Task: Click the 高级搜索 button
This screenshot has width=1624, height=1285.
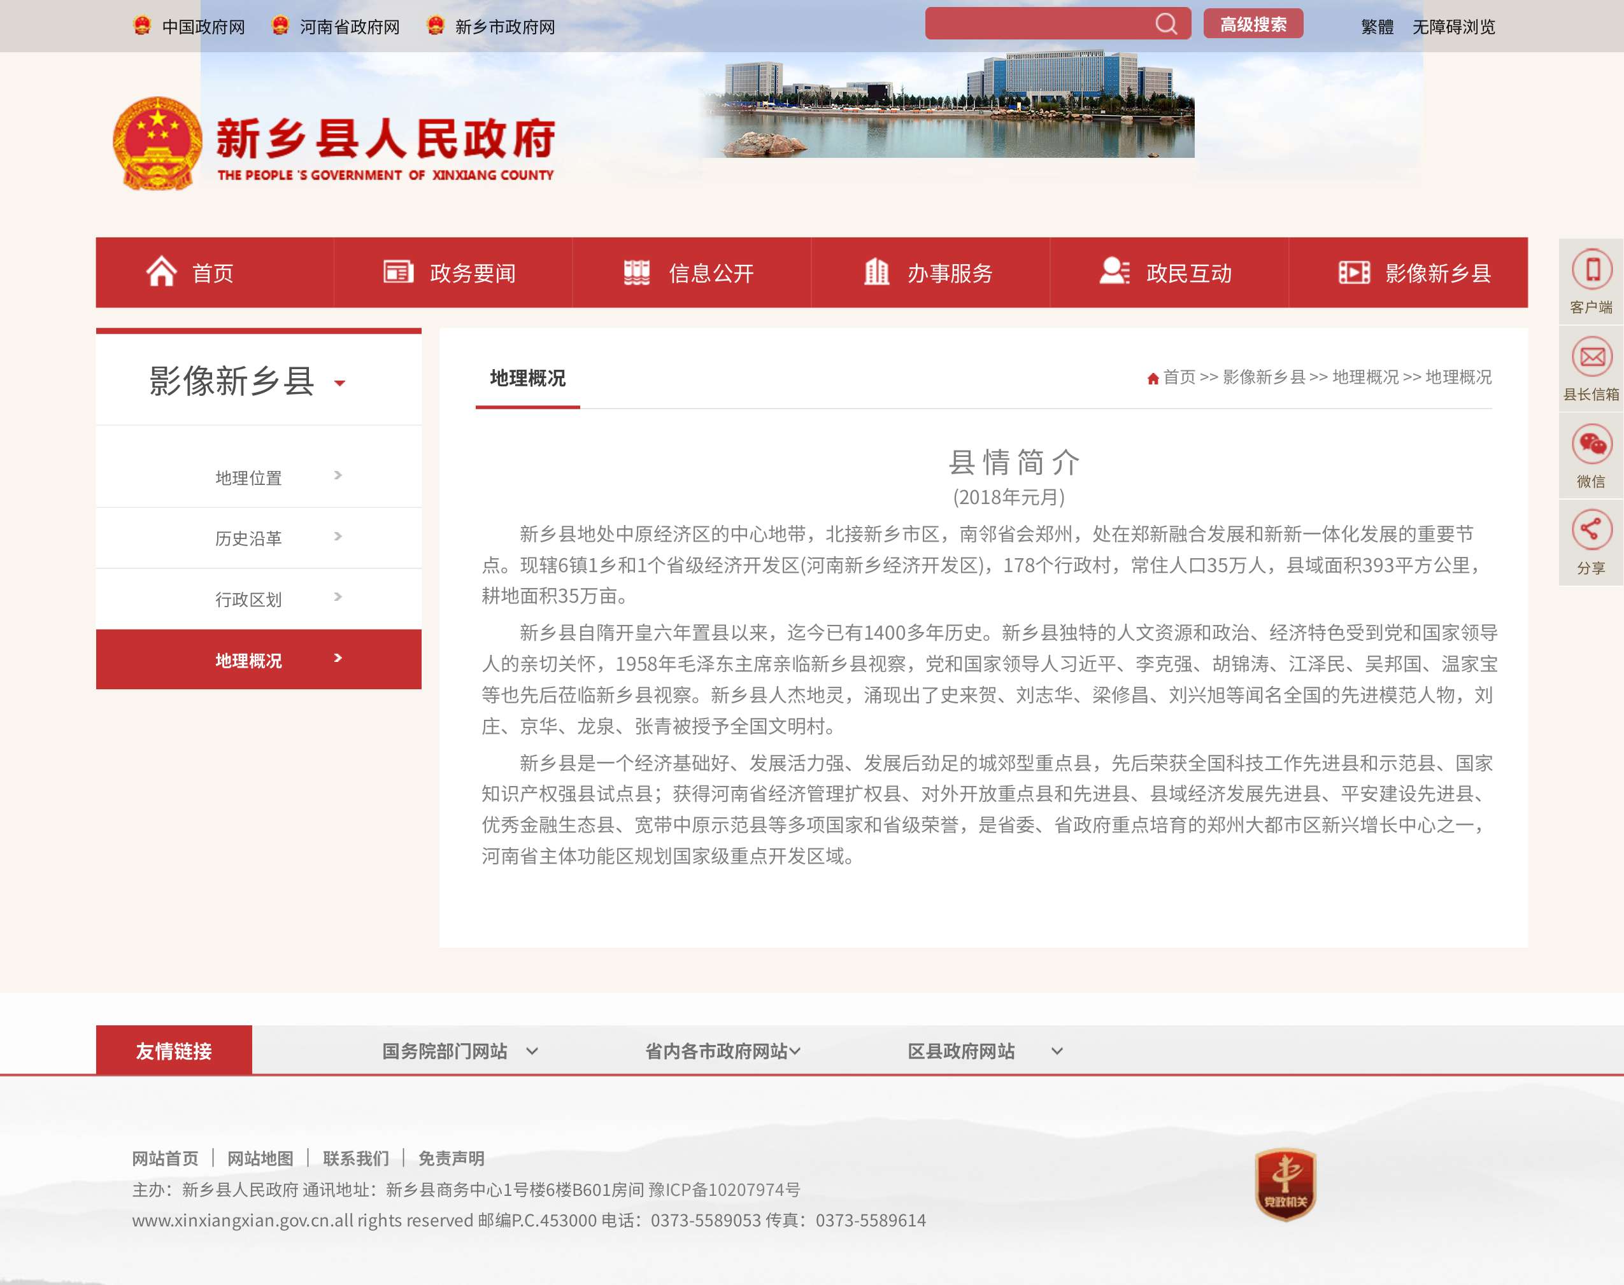Action: click(x=1253, y=25)
